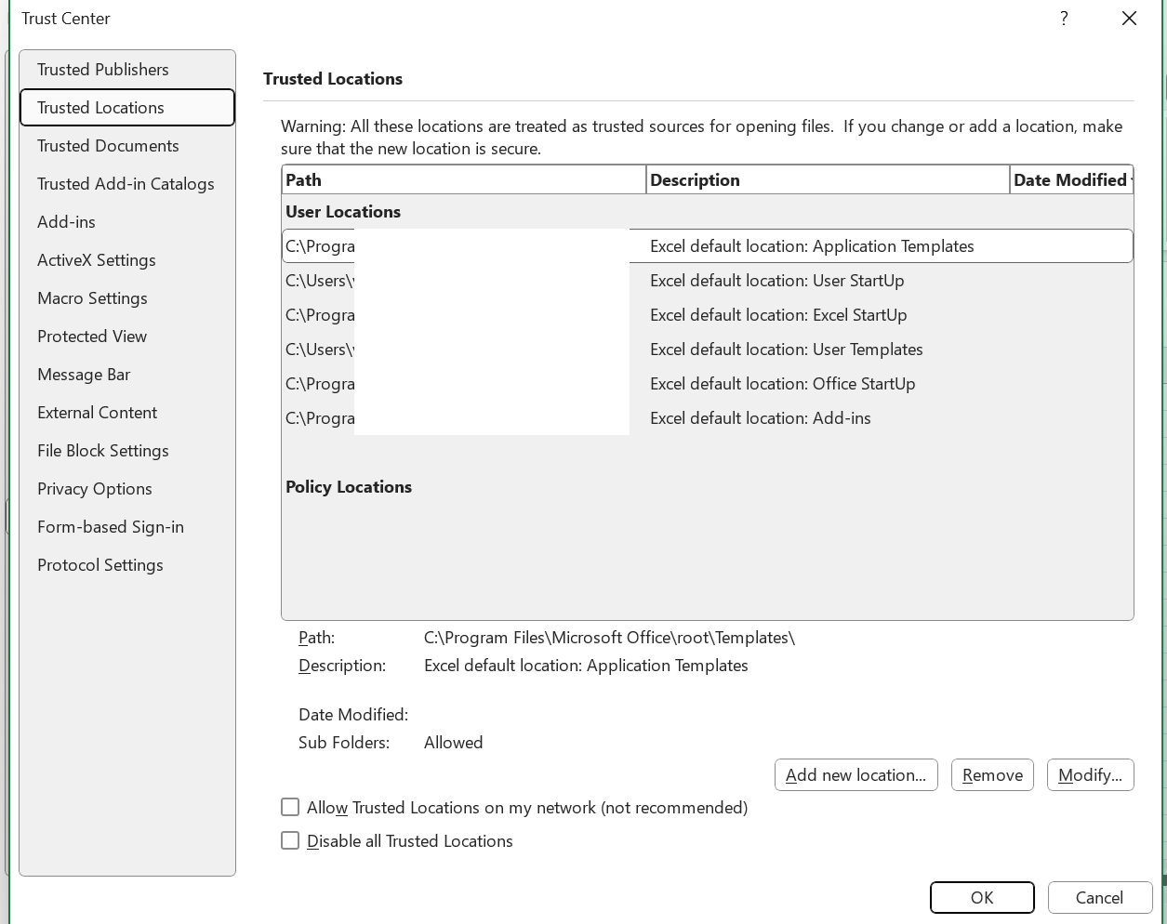Open Privacy Options
This screenshot has width=1167, height=924.
pyautogui.click(x=127, y=489)
